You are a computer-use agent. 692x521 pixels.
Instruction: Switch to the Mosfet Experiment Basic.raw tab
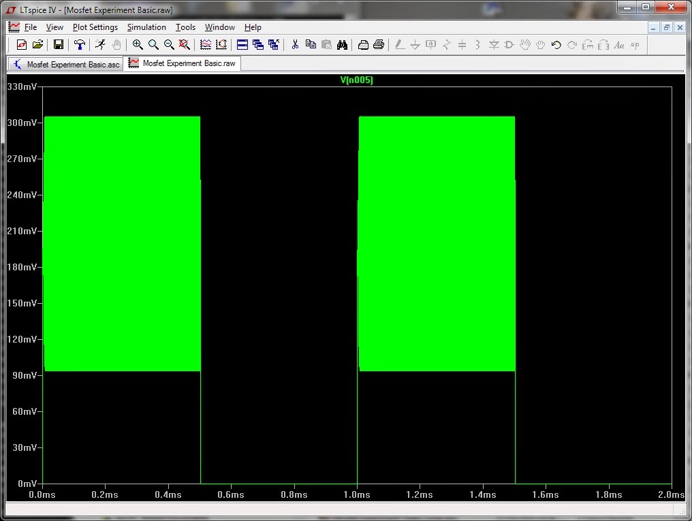(x=181, y=63)
